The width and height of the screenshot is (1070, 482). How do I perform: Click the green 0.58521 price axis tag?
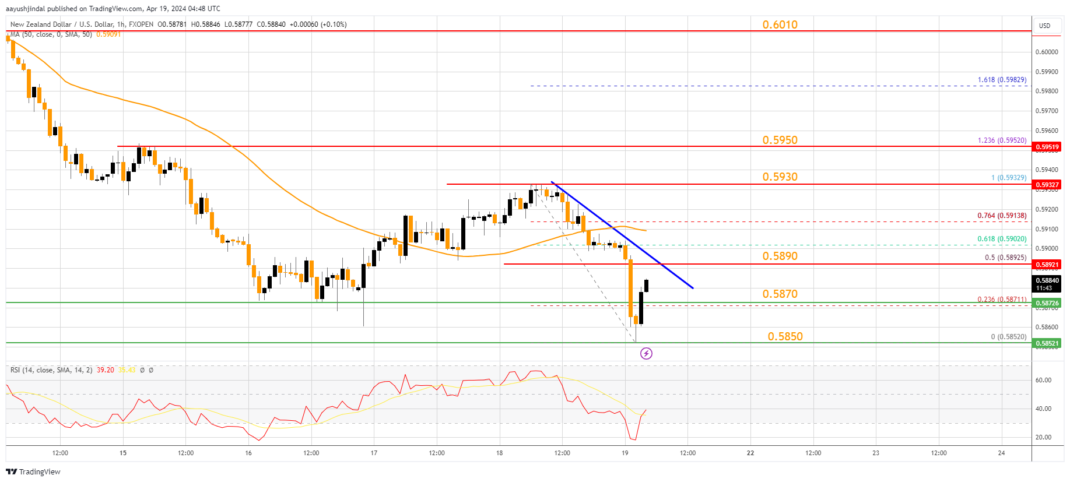click(x=1047, y=343)
